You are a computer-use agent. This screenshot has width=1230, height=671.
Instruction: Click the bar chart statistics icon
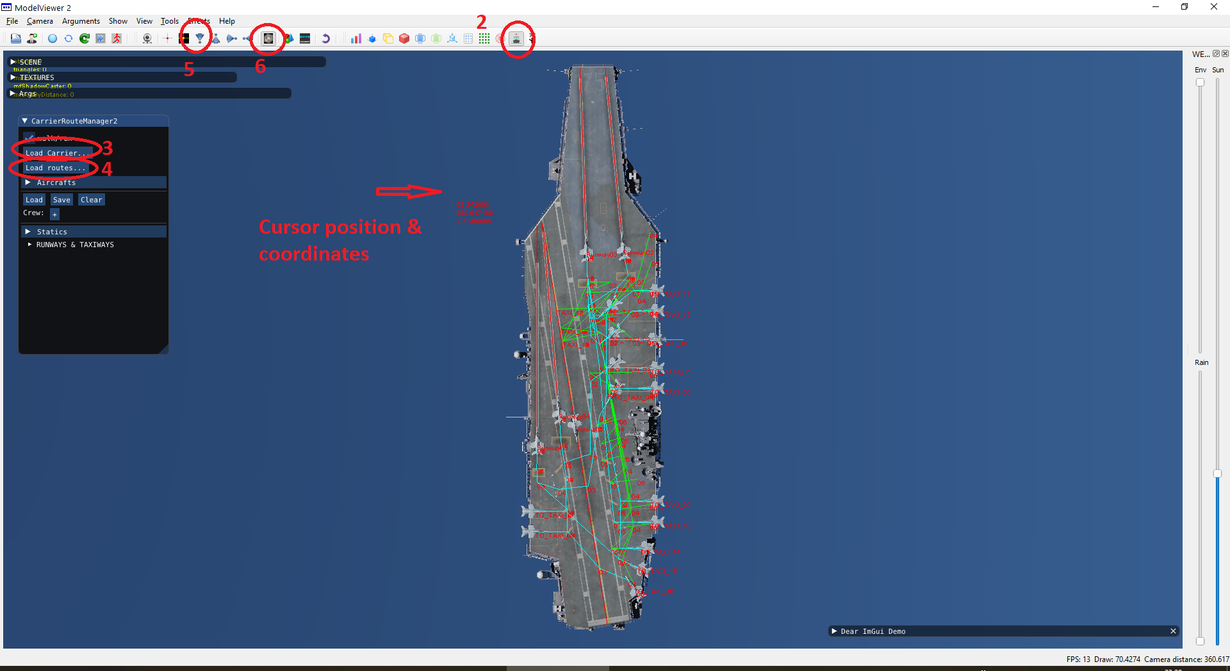(x=356, y=38)
